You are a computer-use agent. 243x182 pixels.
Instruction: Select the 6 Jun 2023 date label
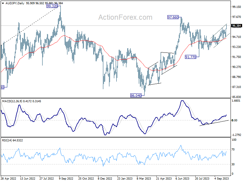tap(183, 179)
